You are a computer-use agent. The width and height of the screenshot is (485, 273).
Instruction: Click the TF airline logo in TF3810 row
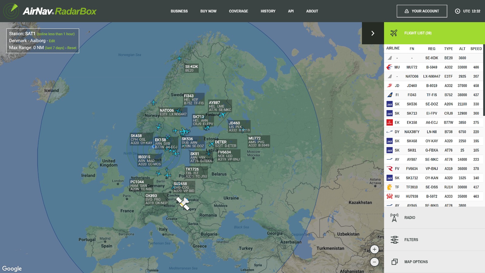pos(390,187)
